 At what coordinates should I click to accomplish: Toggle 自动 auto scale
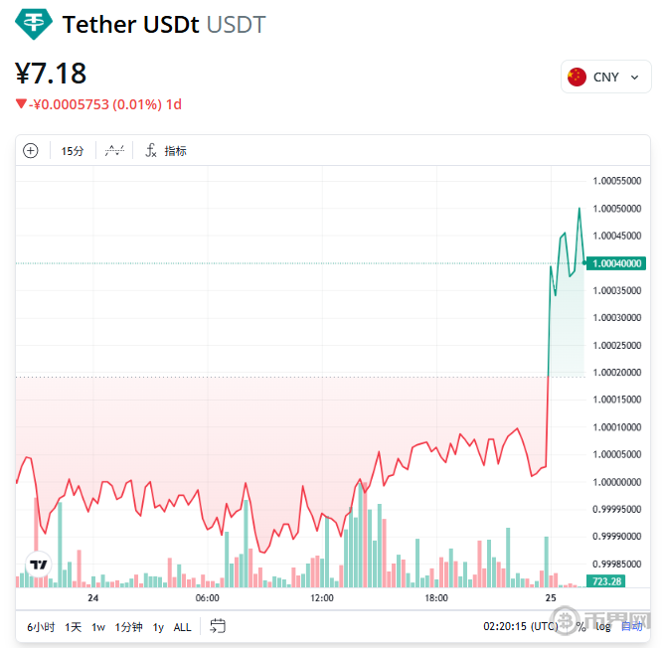(x=632, y=626)
